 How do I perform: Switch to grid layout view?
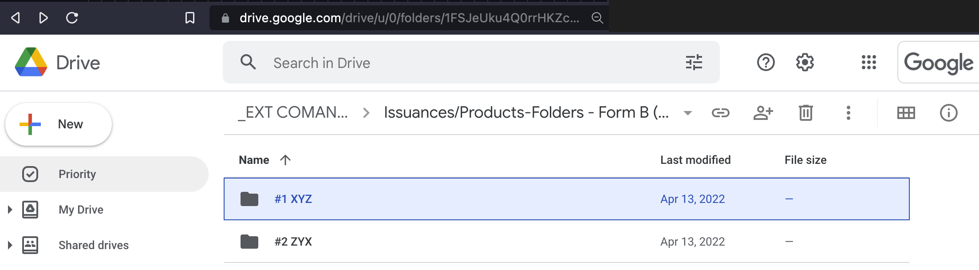[x=906, y=113]
